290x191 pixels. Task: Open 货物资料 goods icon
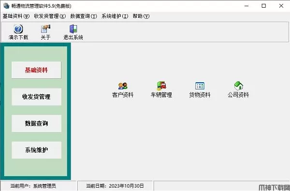[x=200, y=86]
